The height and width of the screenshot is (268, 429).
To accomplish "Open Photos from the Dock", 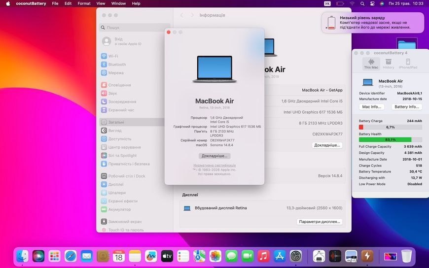I will (x=215, y=256).
